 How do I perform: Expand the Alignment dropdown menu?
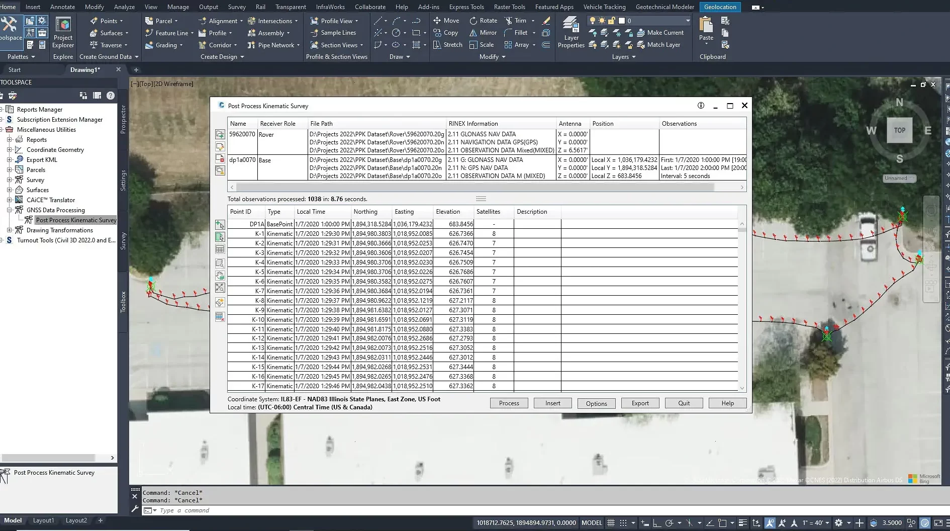tap(241, 21)
